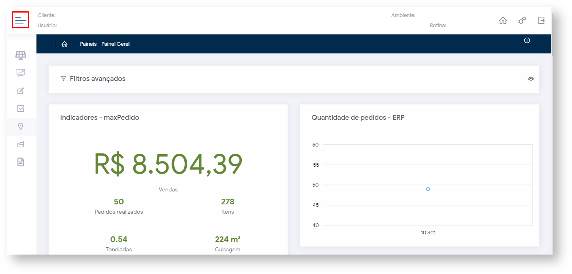
Task: Click the Paineis - Painel Geral breadcrumb
Action: pyautogui.click(x=103, y=44)
